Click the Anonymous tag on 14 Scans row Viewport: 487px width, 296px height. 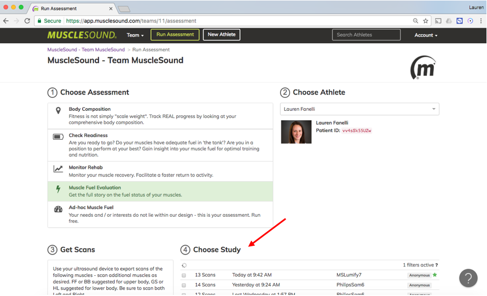click(419, 285)
